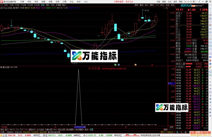Image resolution: width=212 pixels, height=137 pixels.
Task: Switch to 15分钟 timeframe
Action: tap(23, 5)
